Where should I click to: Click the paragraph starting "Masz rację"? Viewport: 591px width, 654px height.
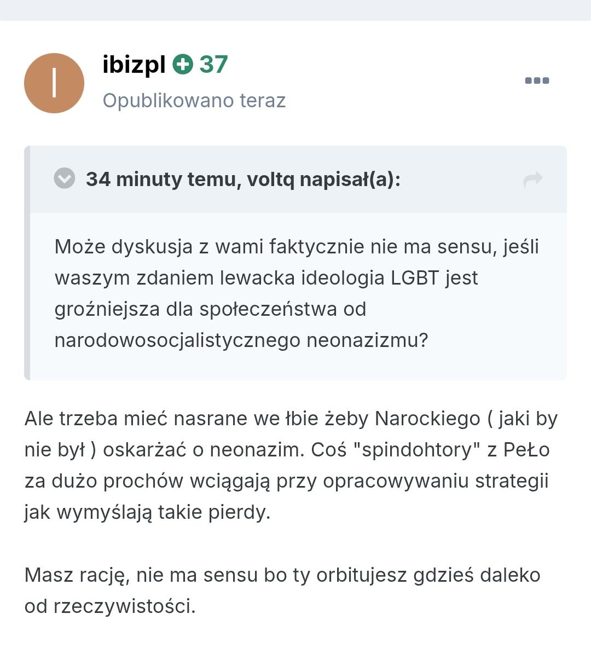tap(282, 575)
